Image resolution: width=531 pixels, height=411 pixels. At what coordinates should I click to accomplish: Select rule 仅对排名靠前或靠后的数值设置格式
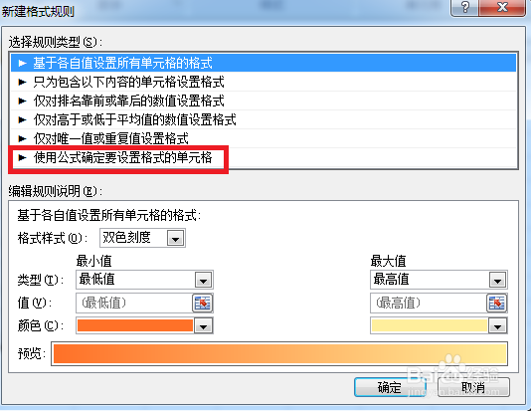coord(264,101)
